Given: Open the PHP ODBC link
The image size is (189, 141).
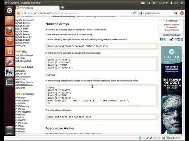Looking at the screenshot, I should coord(21,45).
